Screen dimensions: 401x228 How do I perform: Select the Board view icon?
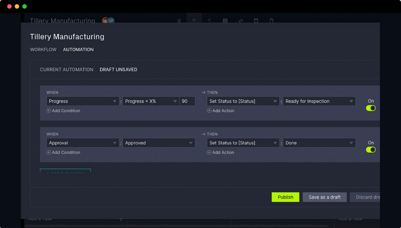(x=194, y=21)
